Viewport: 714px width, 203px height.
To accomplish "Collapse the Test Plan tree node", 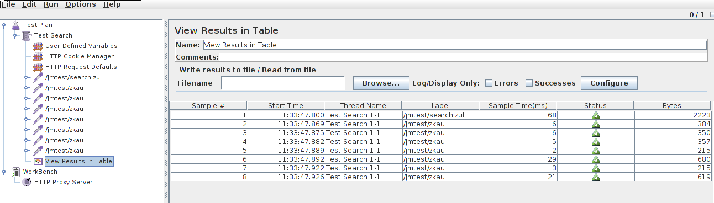I will pos(4,25).
